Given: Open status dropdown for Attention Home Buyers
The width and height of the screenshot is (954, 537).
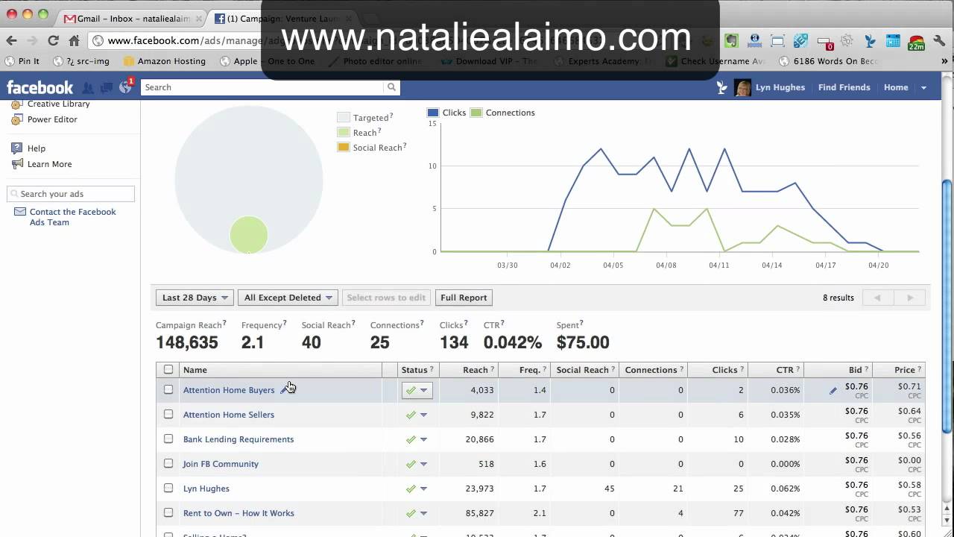Looking at the screenshot, I should click(x=417, y=390).
